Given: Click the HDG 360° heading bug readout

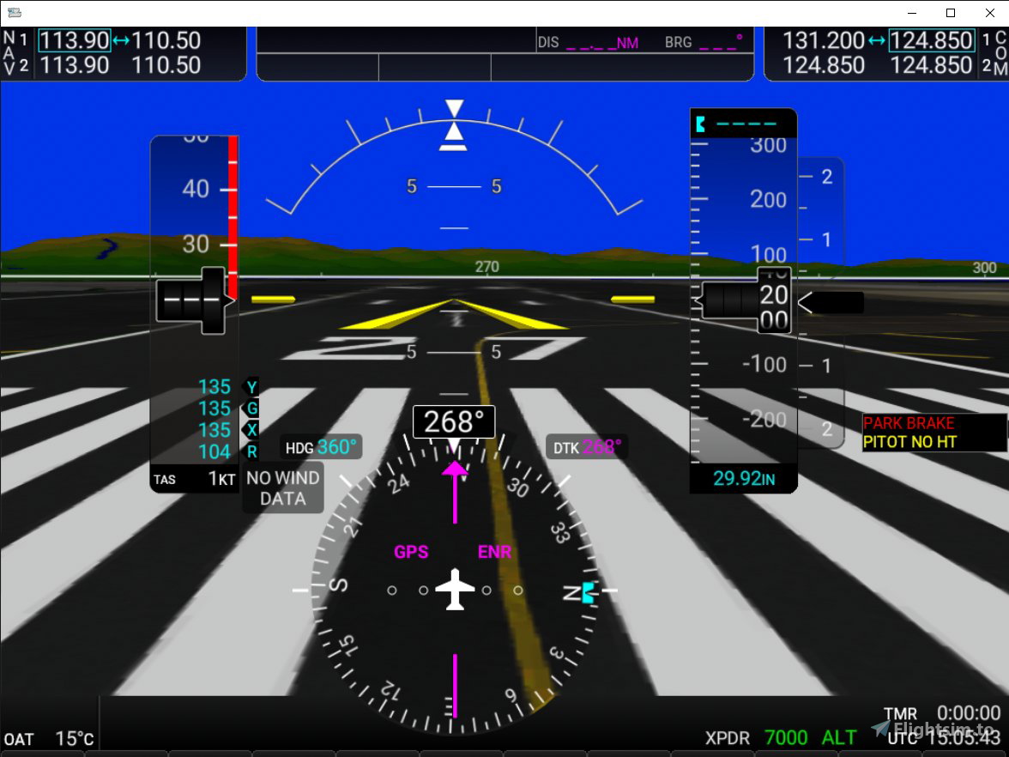Looking at the screenshot, I should pos(322,446).
